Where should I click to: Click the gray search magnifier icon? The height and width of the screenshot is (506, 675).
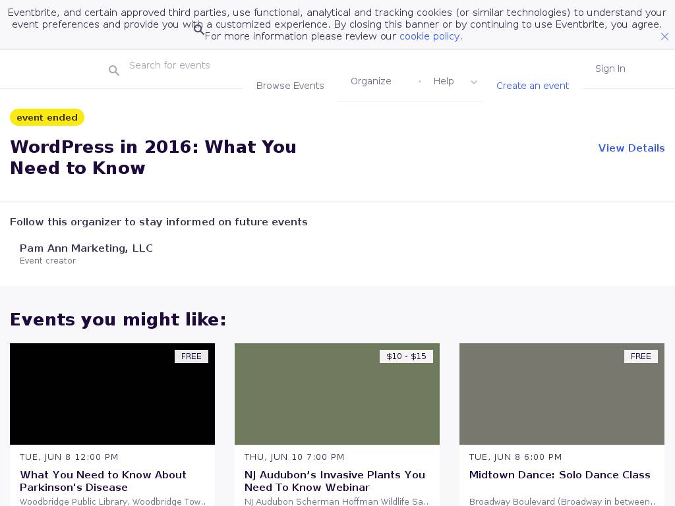tap(114, 70)
